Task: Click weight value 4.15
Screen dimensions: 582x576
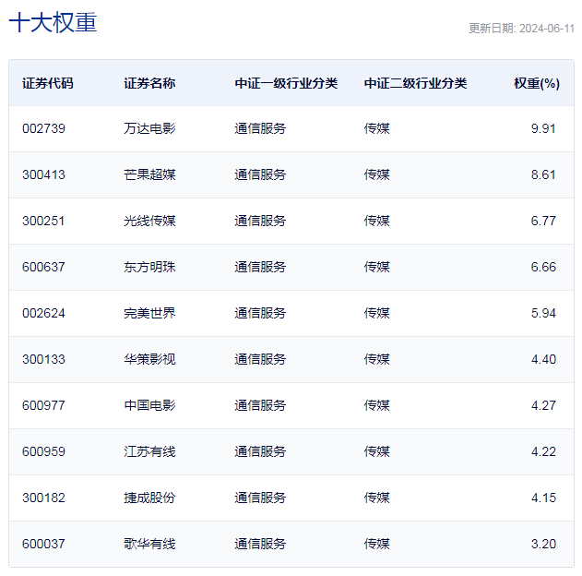Action: (543, 498)
